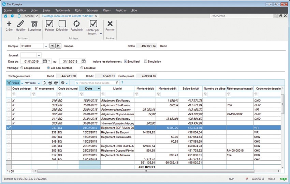Open the Traitements menu
Viewport: 290px width, 184px height.
[63, 10]
